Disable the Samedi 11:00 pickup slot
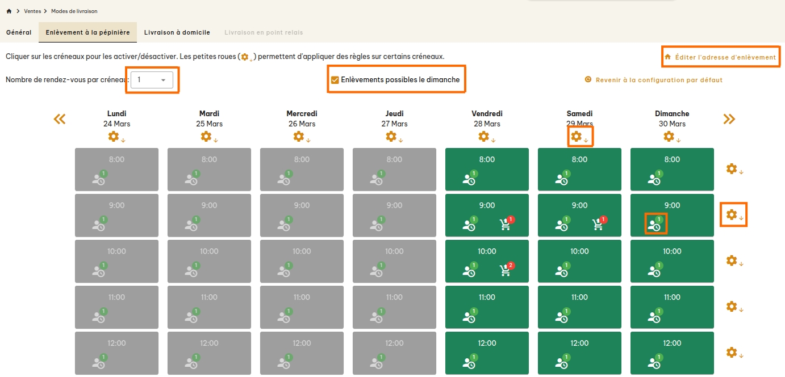The width and height of the screenshot is (785, 377). 579,307
